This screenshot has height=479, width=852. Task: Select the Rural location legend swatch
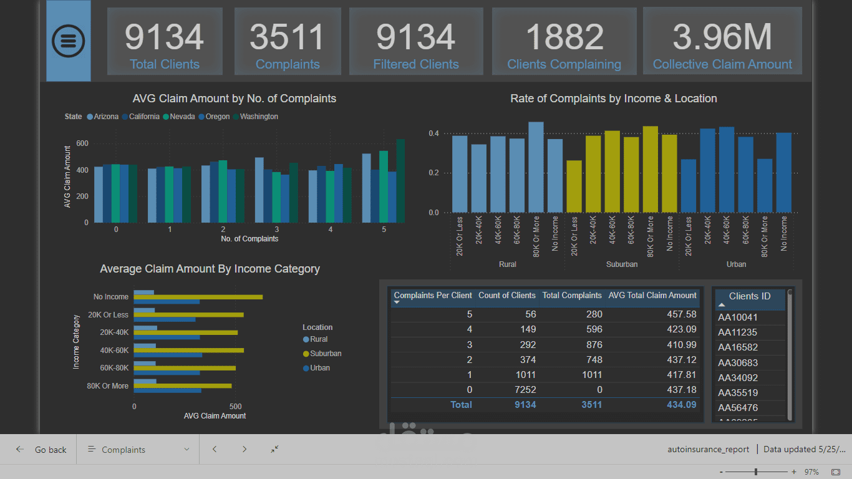click(306, 340)
